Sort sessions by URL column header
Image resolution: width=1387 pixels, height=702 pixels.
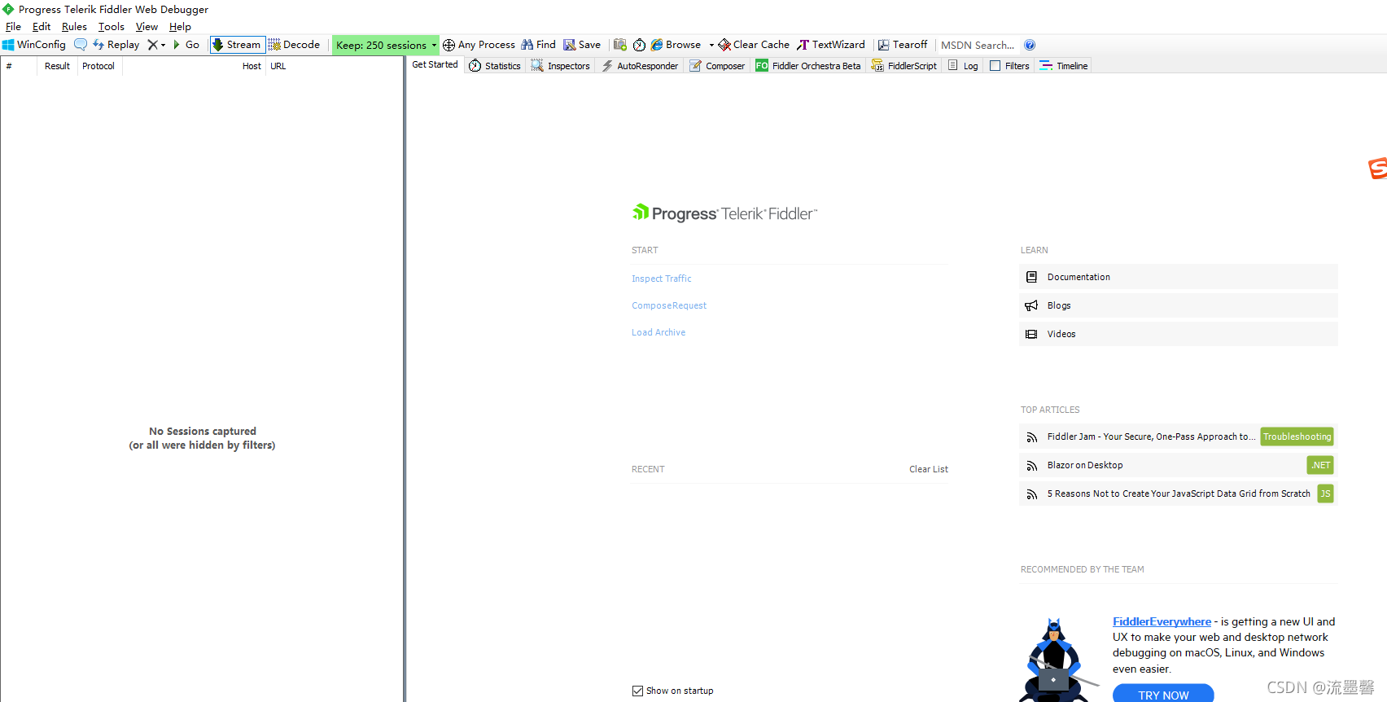[x=334, y=66]
